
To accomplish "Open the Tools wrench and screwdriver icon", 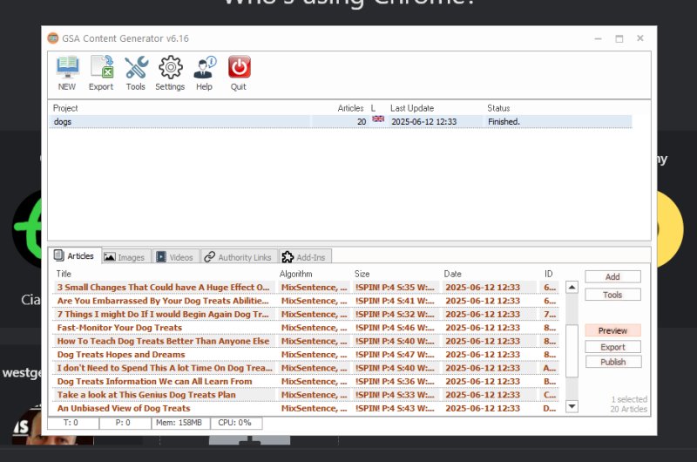I will pyautogui.click(x=136, y=73).
